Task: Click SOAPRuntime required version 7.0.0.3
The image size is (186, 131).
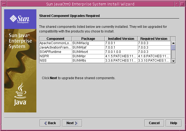Action: point(154,52)
